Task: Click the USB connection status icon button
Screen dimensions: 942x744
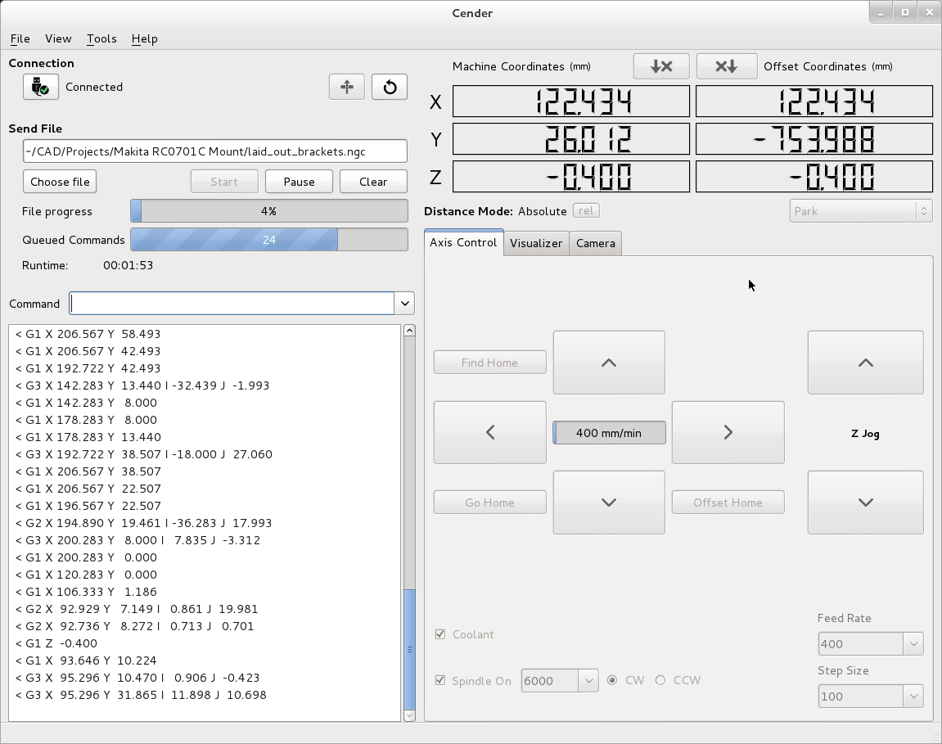Action: 40,87
